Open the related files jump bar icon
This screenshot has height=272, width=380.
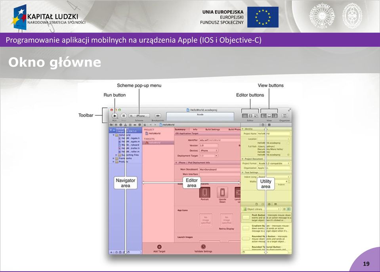[145, 125]
